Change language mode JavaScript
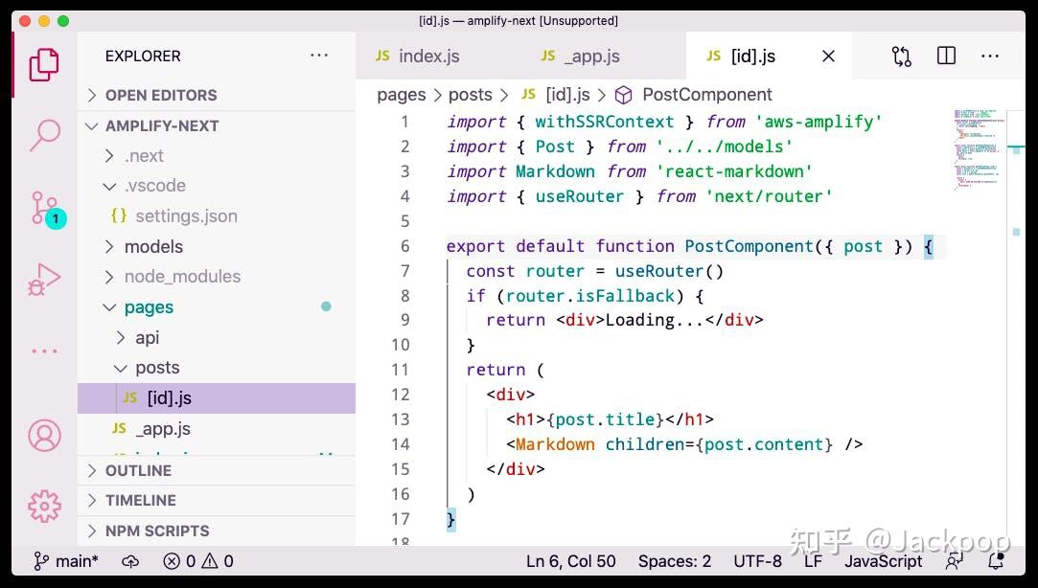 (x=883, y=561)
